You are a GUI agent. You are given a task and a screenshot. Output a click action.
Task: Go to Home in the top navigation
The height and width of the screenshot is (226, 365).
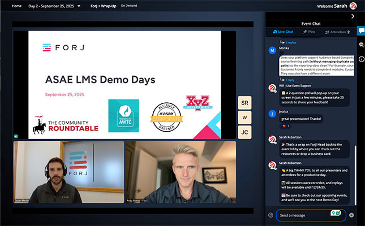coord(16,6)
